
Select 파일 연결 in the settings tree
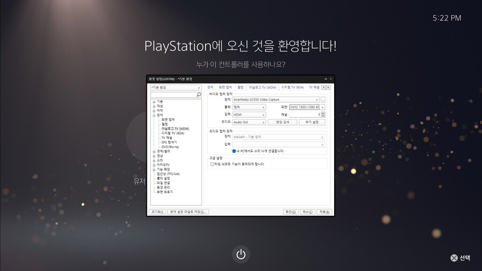click(163, 183)
